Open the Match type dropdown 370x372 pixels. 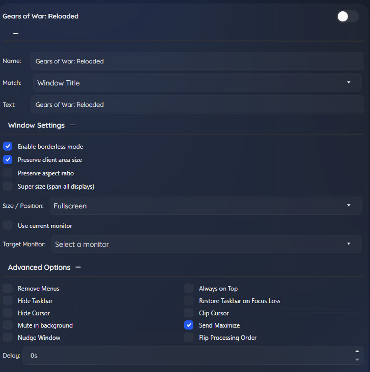click(x=197, y=83)
